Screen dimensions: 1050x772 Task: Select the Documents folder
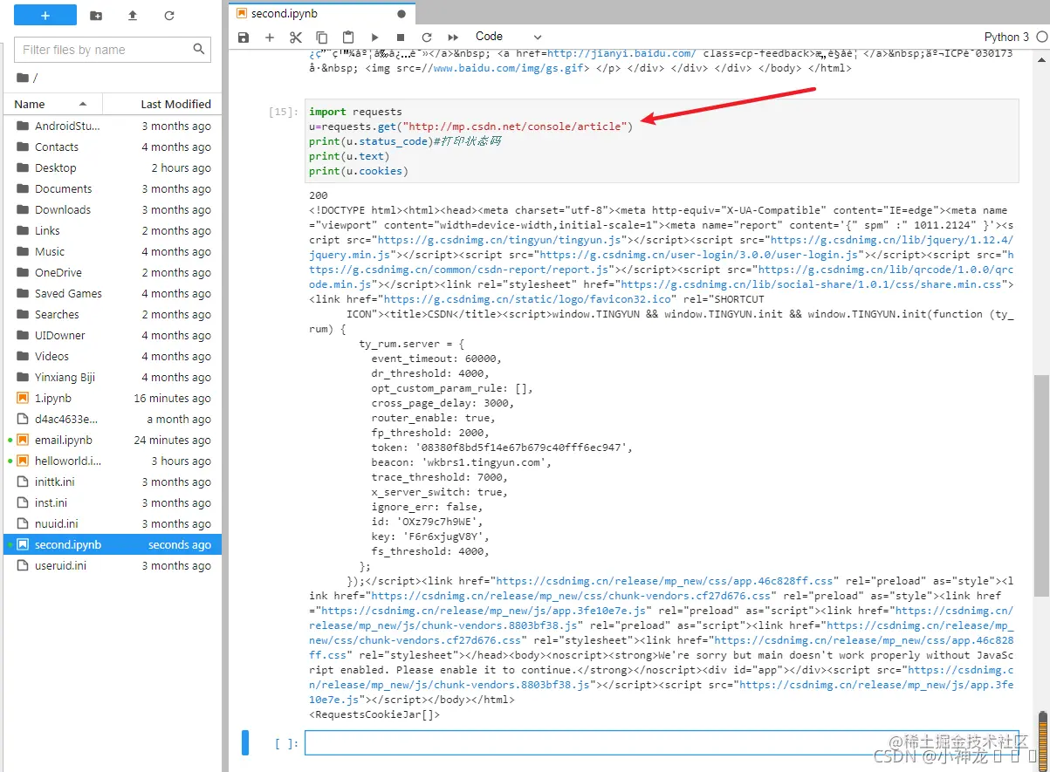[113, 188]
